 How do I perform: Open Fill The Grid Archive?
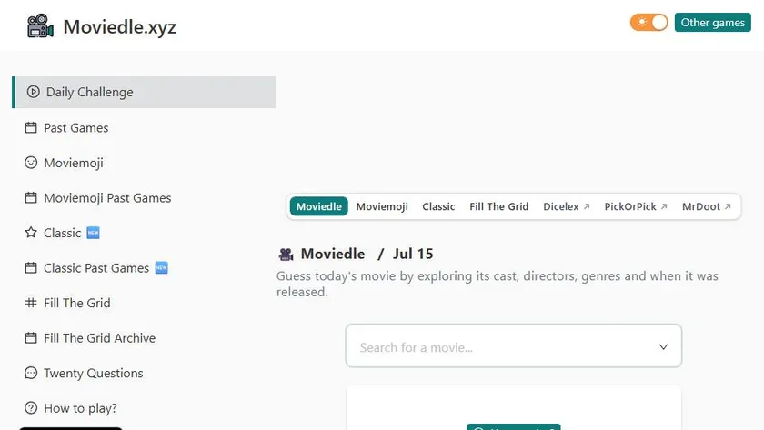tap(99, 338)
